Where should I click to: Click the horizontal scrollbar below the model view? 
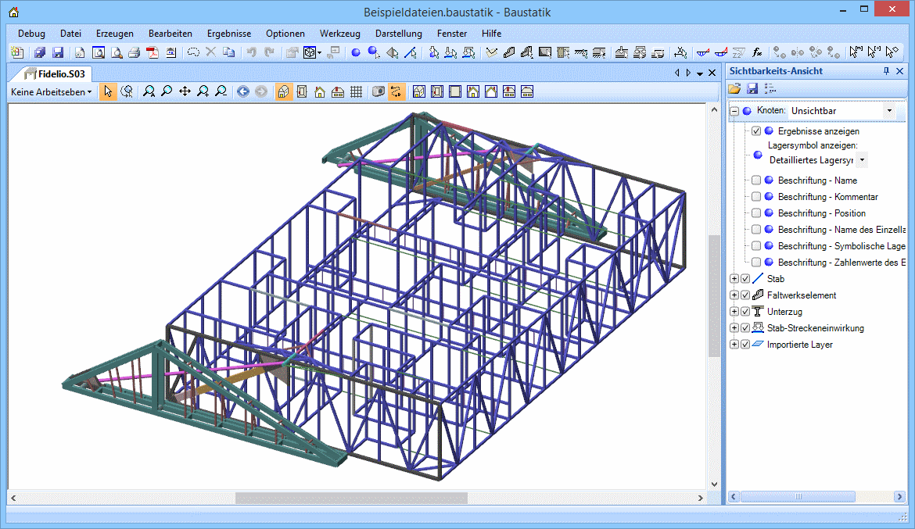(350, 498)
